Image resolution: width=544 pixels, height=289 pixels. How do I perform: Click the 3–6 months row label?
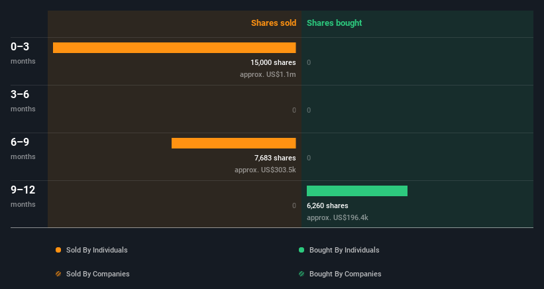click(23, 101)
